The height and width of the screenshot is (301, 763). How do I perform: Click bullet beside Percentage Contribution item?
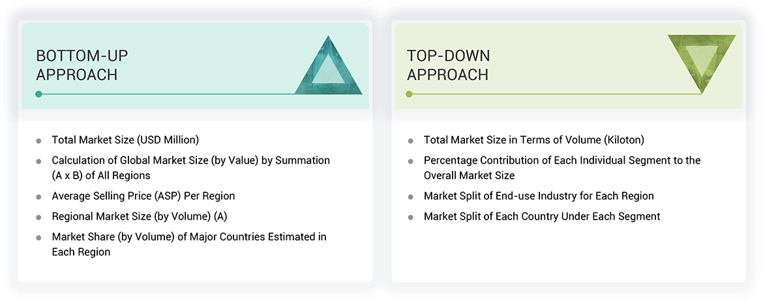pyautogui.click(x=411, y=161)
